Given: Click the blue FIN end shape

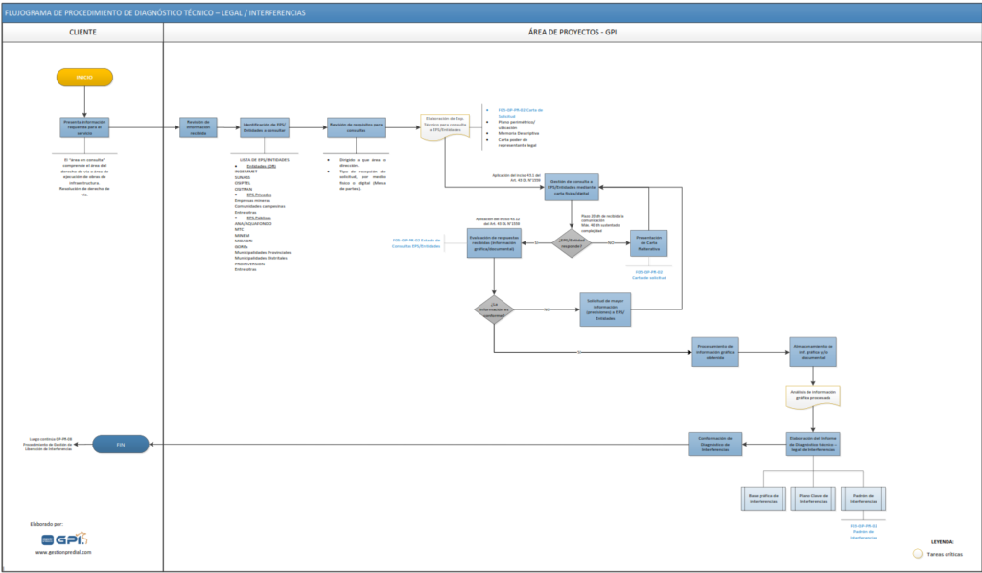Looking at the screenshot, I should coord(120,444).
